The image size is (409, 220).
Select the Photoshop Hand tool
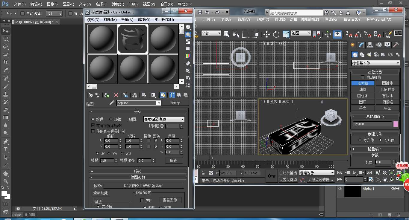(x=6, y=173)
